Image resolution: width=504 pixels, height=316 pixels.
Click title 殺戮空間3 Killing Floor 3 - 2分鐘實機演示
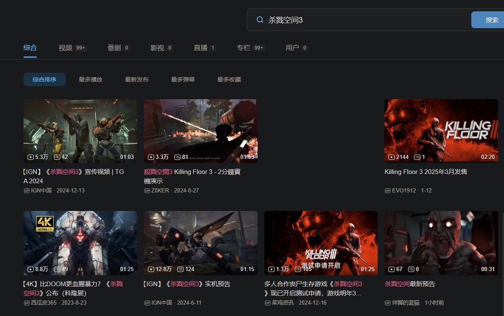tap(192, 176)
